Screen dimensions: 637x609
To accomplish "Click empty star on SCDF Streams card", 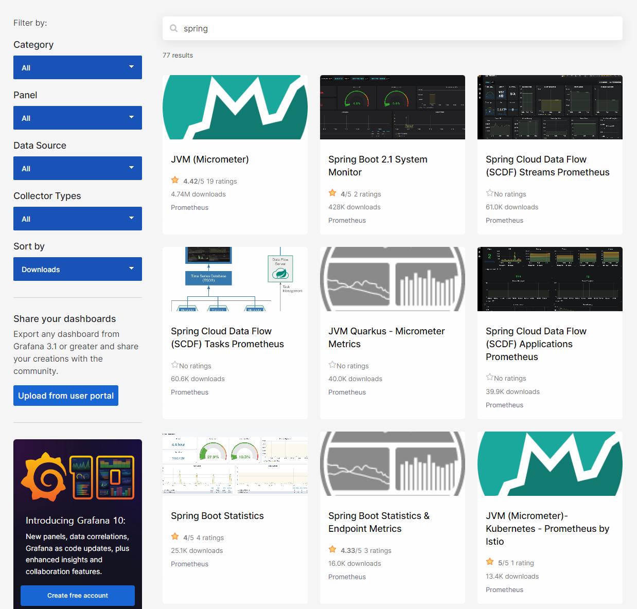I will [490, 193].
